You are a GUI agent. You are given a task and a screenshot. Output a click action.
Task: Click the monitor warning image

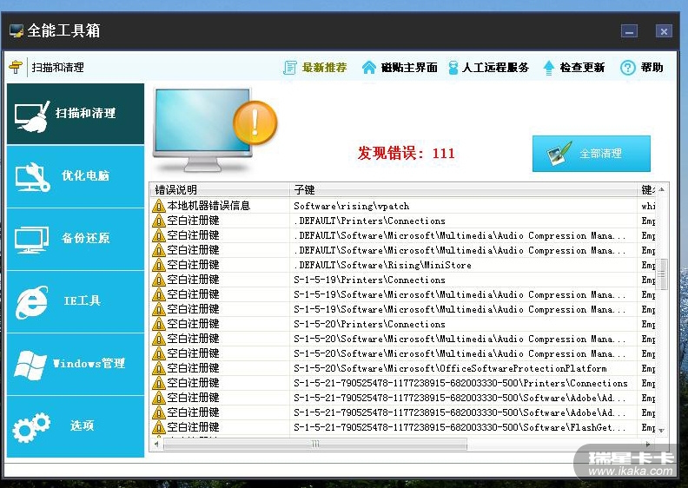(215, 130)
